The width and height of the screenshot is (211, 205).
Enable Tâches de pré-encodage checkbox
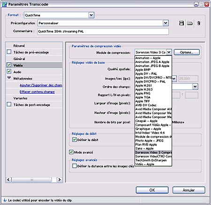click(9, 52)
